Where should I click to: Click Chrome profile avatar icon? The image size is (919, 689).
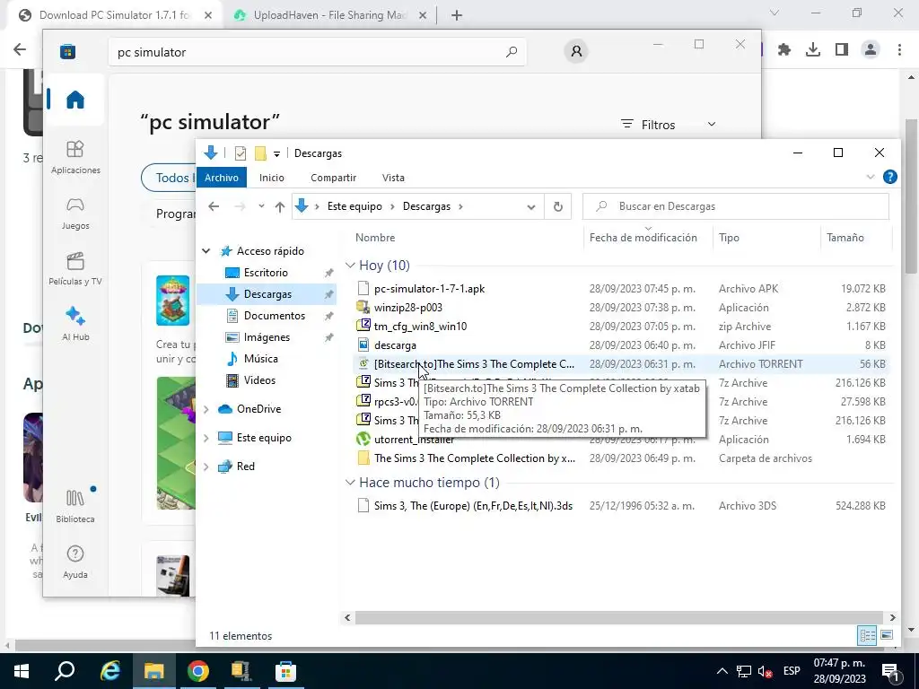[871, 50]
